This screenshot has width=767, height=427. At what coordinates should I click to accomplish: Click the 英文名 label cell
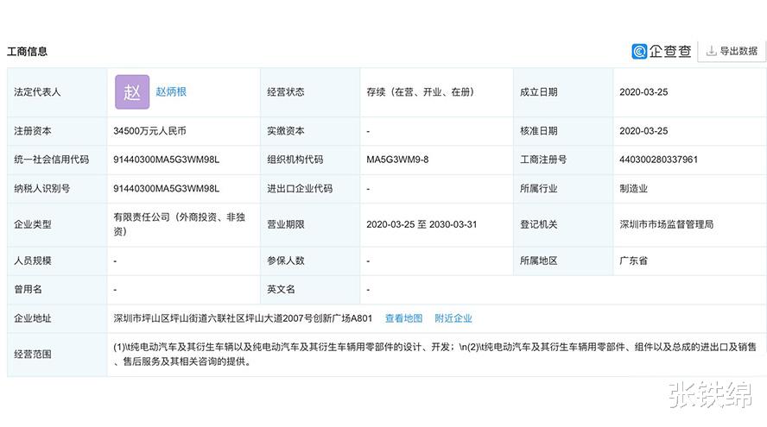tap(310, 289)
